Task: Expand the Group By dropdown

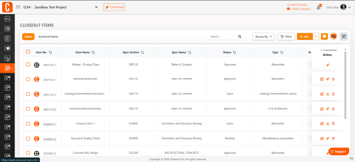Action: click(x=264, y=37)
